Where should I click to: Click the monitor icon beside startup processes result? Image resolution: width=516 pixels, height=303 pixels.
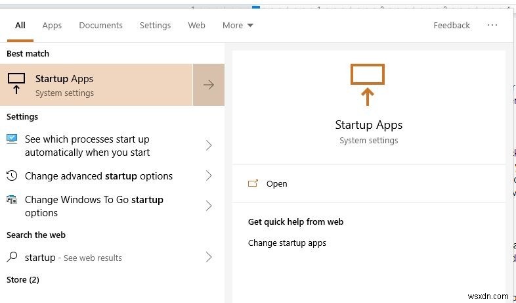coord(12,139)
